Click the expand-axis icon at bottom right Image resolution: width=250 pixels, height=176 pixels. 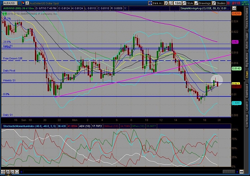coord(242,172)
